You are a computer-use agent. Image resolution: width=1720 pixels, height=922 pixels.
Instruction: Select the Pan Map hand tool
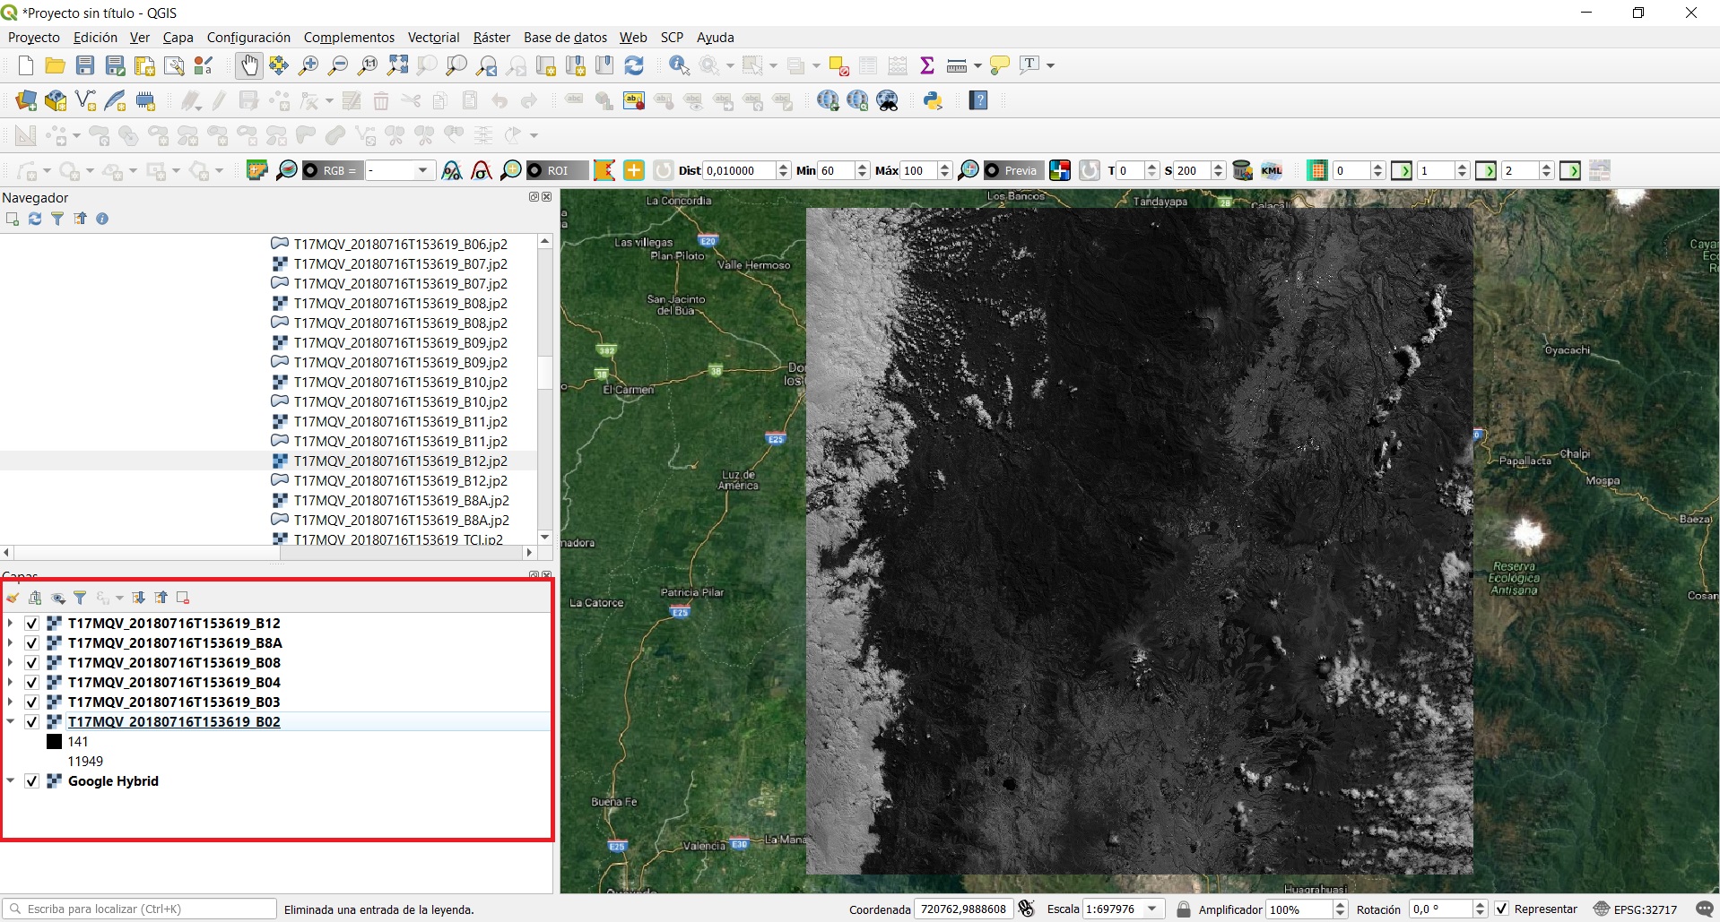pyautogui.click(x=248, y=65)
